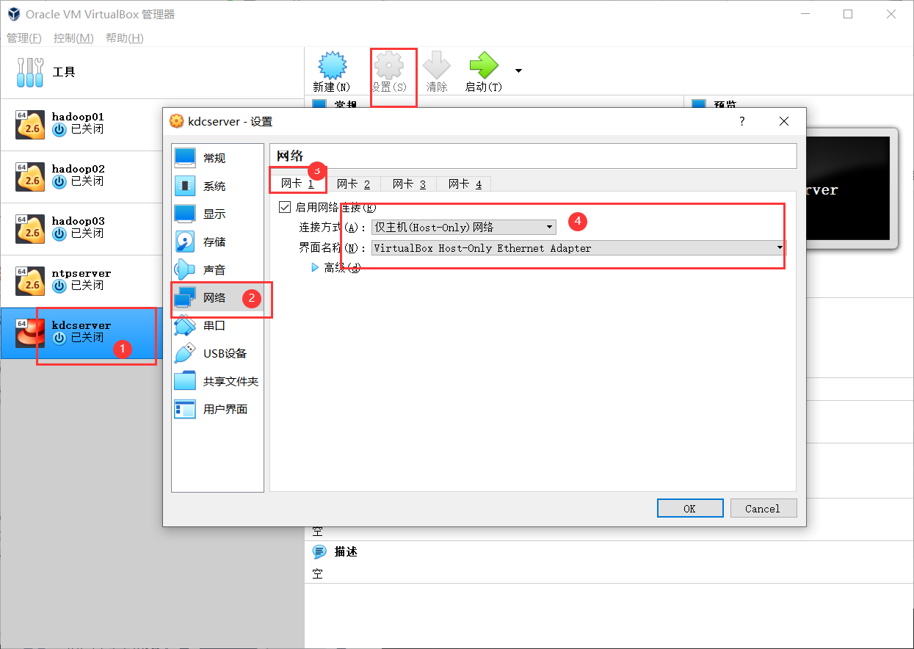Click the Start (启动) green arrow icon
The image size is (914, 649).
tap(484, 65)
